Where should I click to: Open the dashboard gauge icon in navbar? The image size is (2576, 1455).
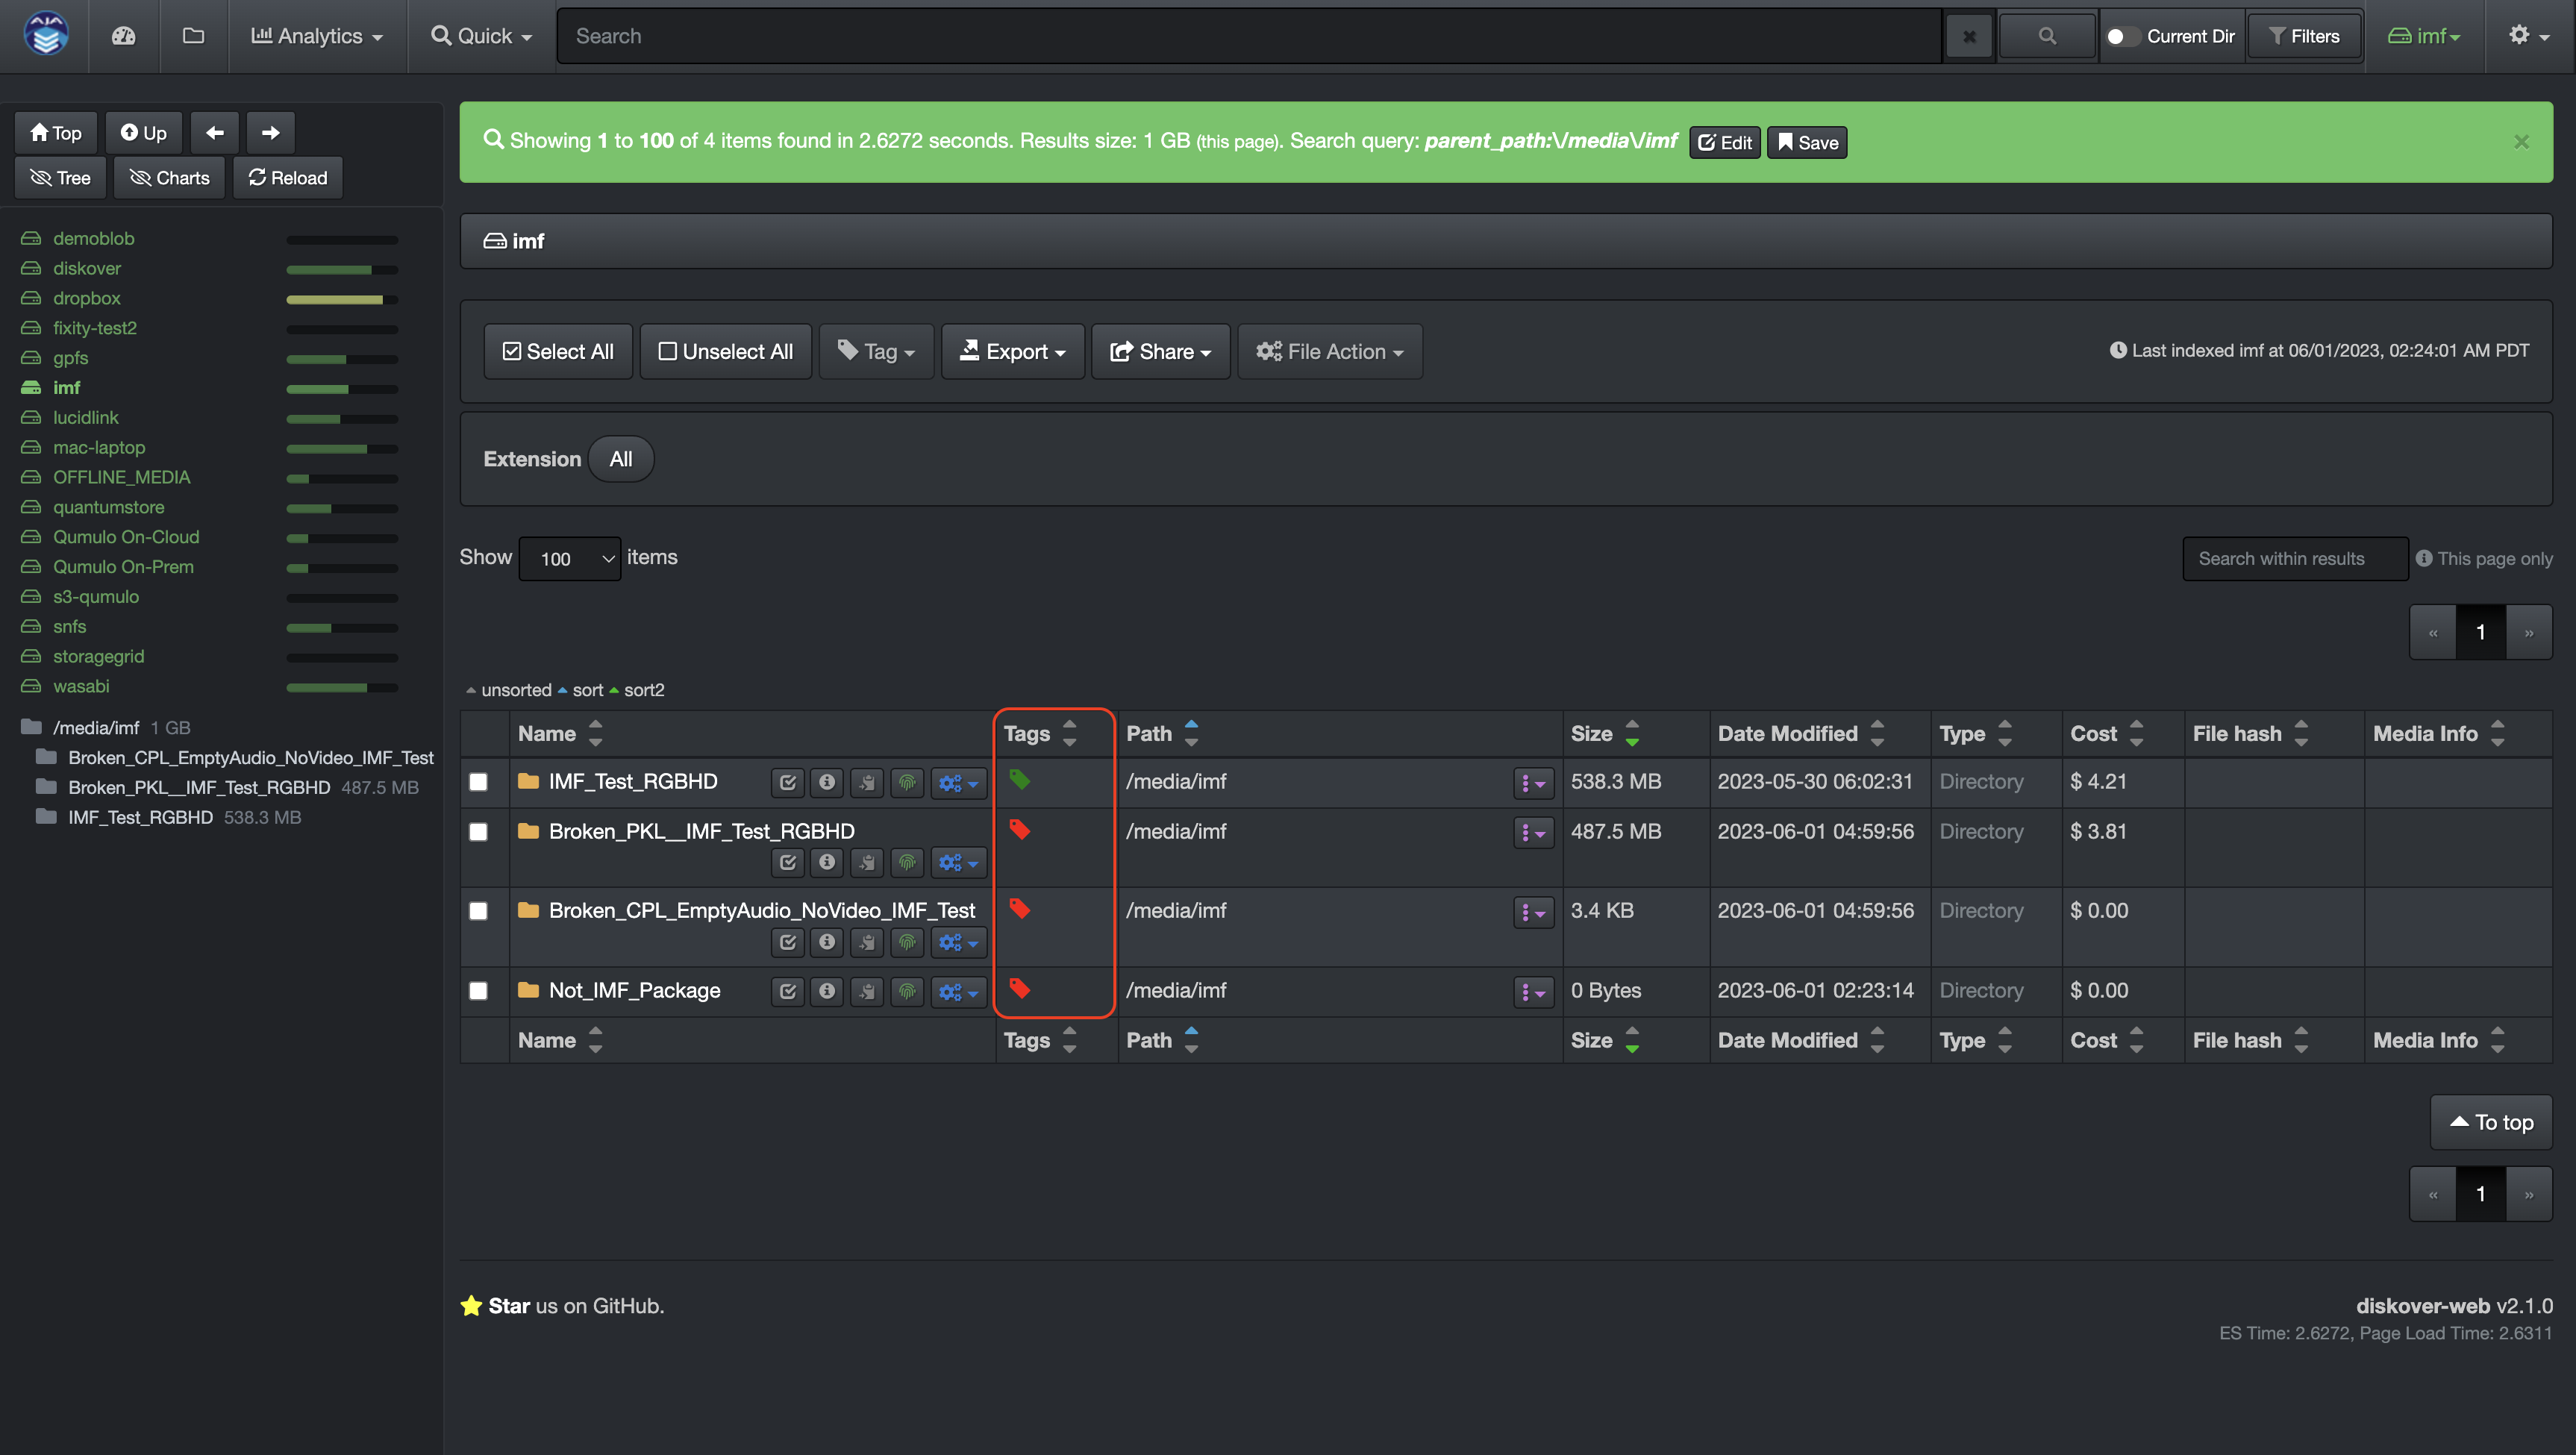123,36
